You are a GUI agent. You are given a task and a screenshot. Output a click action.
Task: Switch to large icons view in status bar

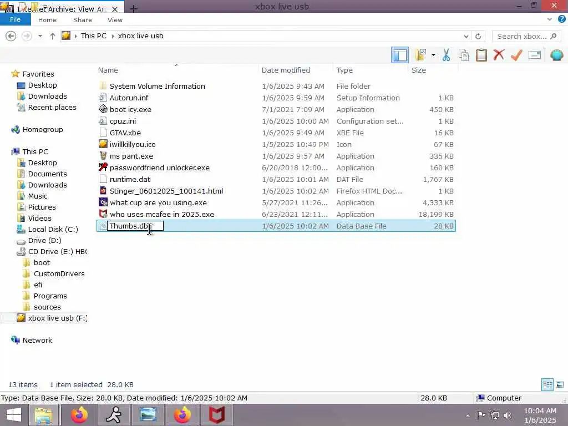click(559, 384)
